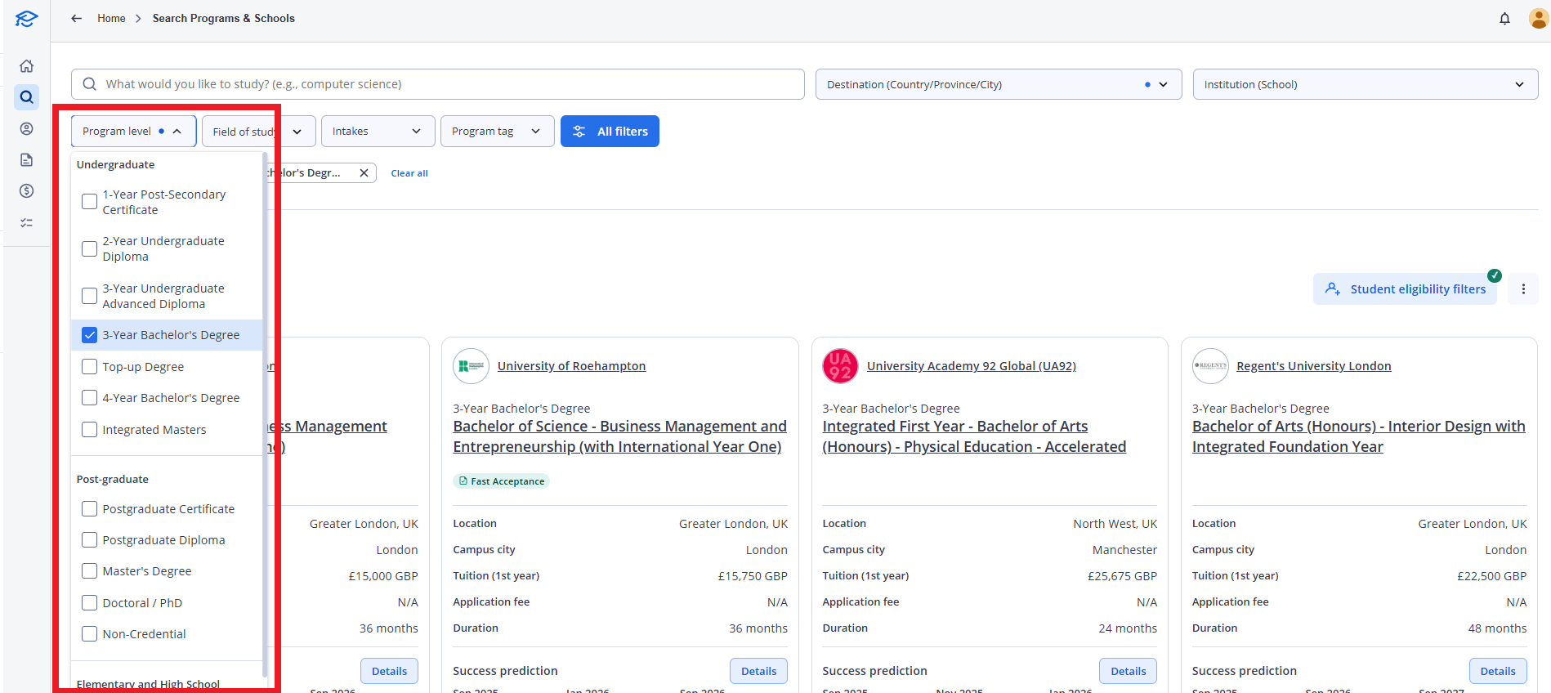1551x693 pixels.
Task: Check Postgraduate Certificate option
Action: 90,509
